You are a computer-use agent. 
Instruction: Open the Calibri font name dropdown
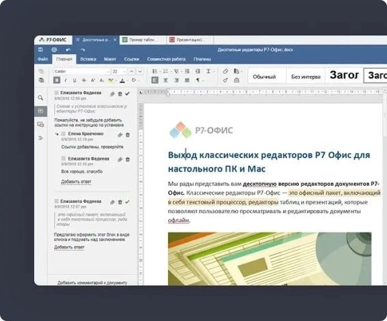pos(108,72)
